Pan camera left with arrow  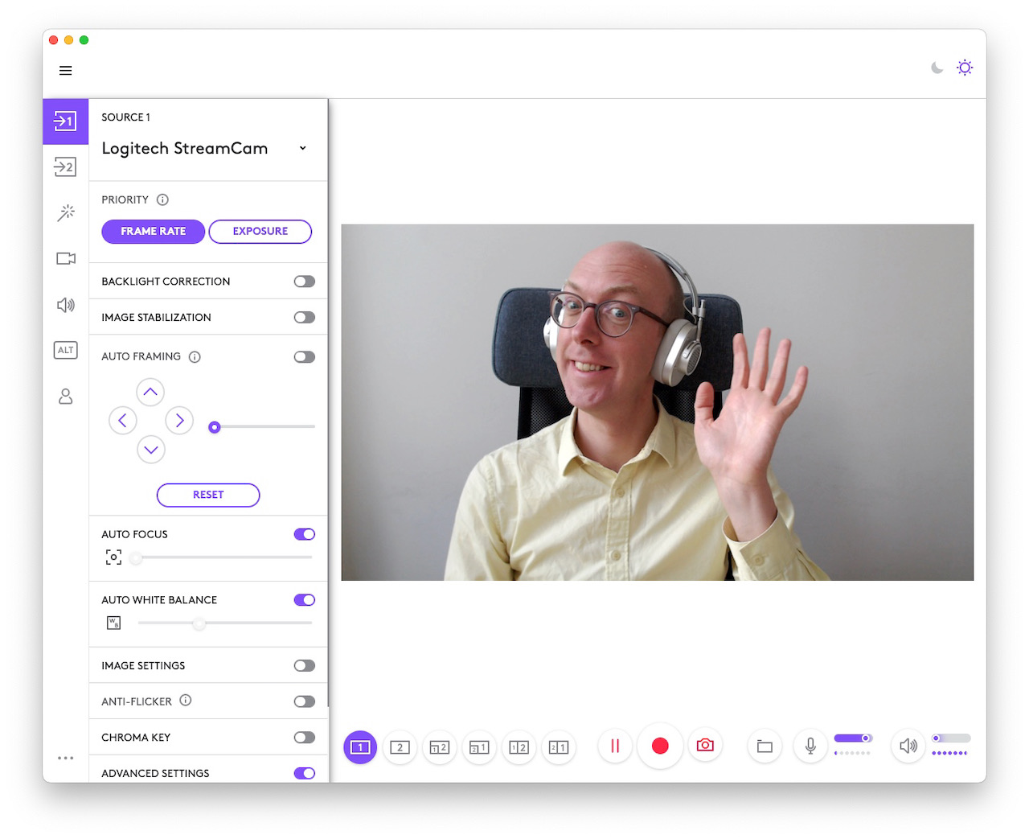point(122,420)
